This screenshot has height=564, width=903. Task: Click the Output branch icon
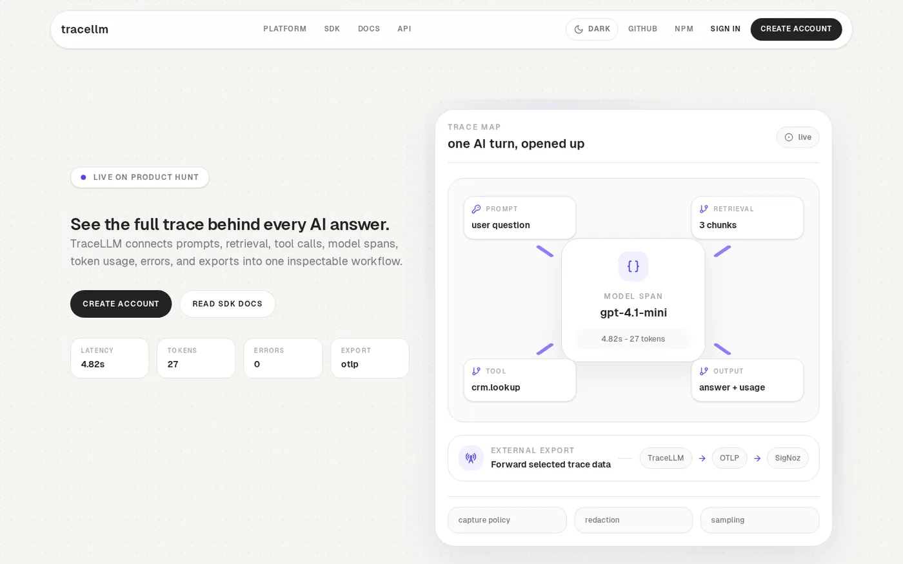[x=704, y=371]
